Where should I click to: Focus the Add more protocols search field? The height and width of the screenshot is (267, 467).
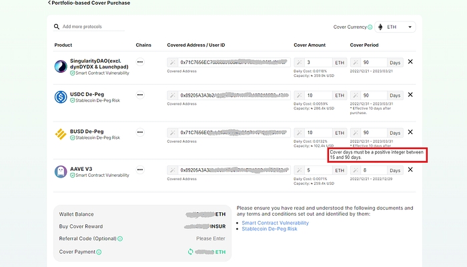click(x=93, y=27)
